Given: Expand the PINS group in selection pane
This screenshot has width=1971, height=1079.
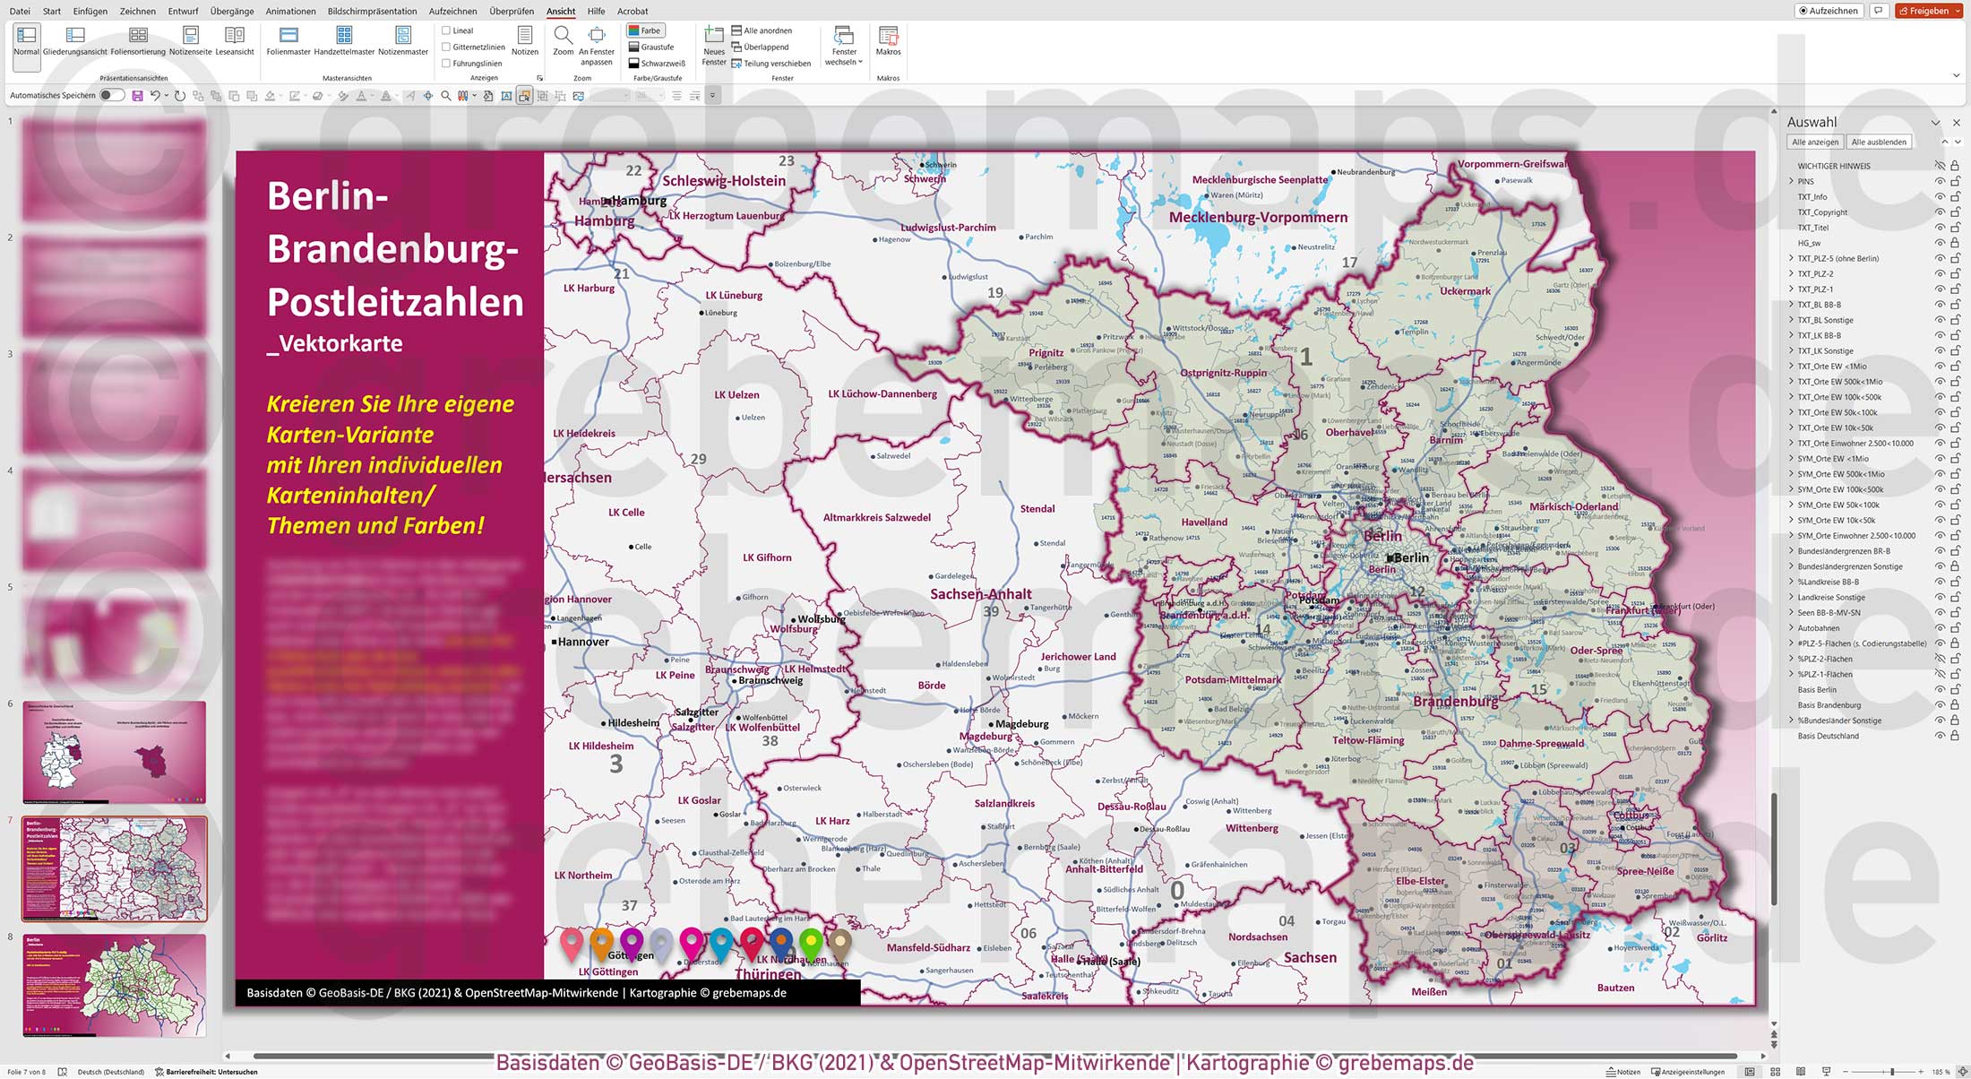Looking at the screenshot, I should point(1792,181).
